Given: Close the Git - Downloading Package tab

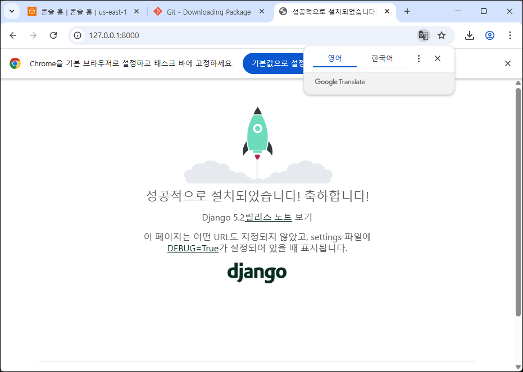Looking at the screenshot, I should click(x=262, y=11).
